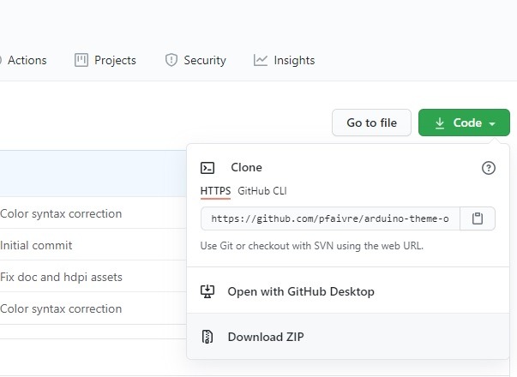Open the 'Initial commit' commit message
The width and height of the screenshot is (517, 377).
click(36, 245)
